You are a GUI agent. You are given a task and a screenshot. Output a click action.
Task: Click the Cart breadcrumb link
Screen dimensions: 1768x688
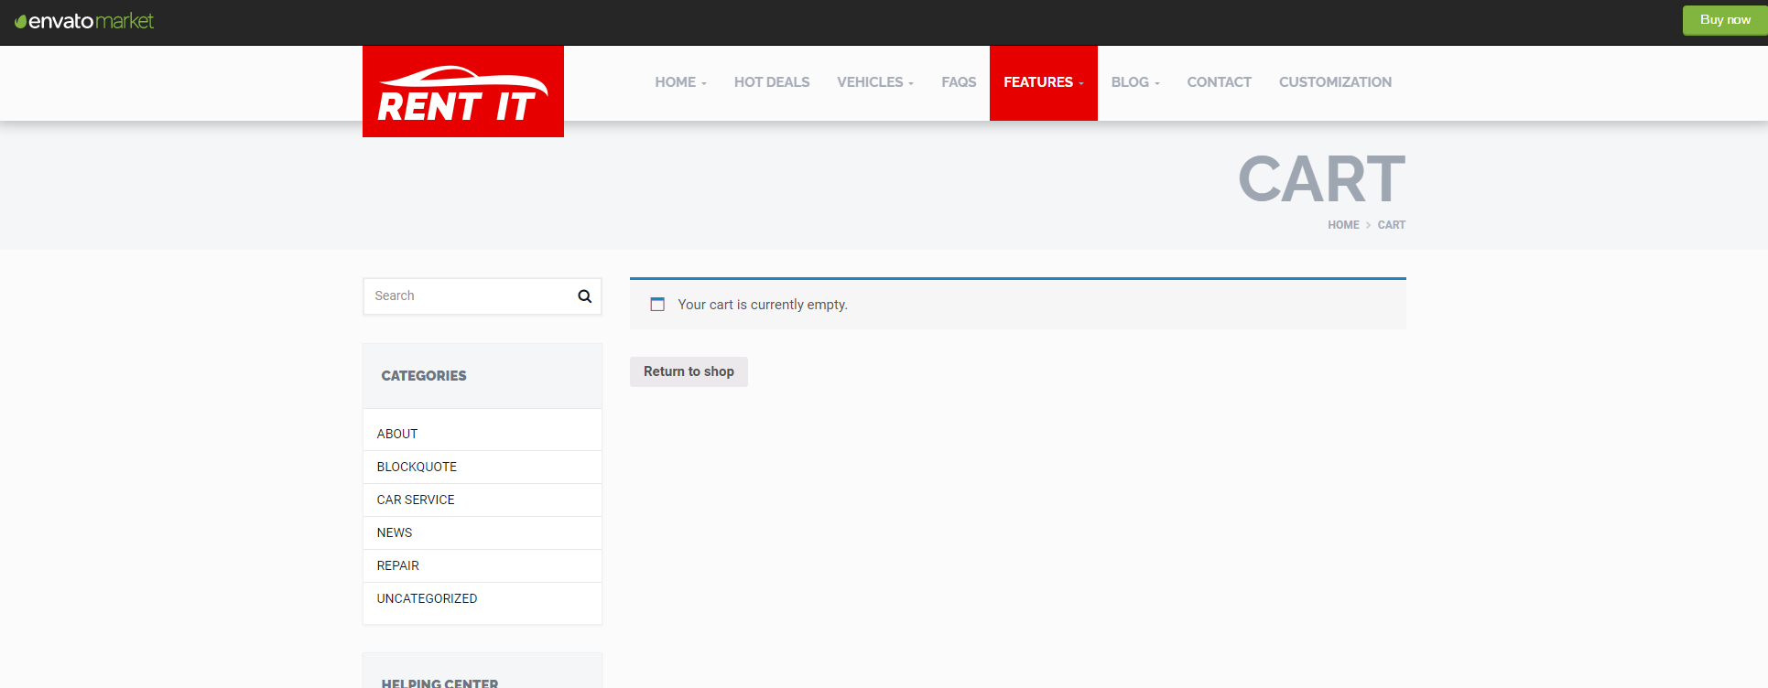click(x=1391, y=225)
